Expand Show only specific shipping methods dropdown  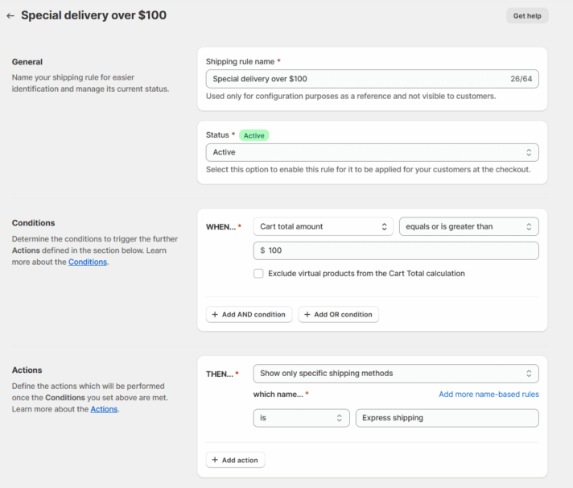(396, 374)
